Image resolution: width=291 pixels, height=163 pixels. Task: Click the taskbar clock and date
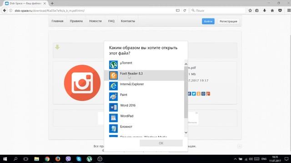[275, 159]
